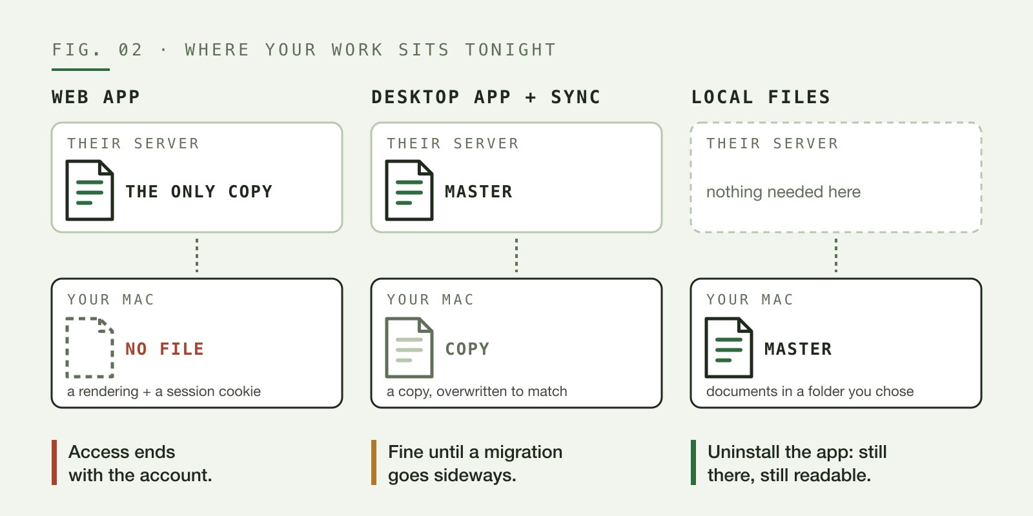Click 'documents in a folder you chose' caption
The height and width of the screenshot is (516, 1033).
(x=810, y=392)
